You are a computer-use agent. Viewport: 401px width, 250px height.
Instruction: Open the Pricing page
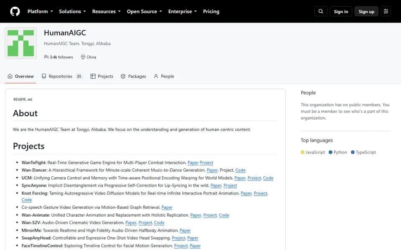(211, 12)
